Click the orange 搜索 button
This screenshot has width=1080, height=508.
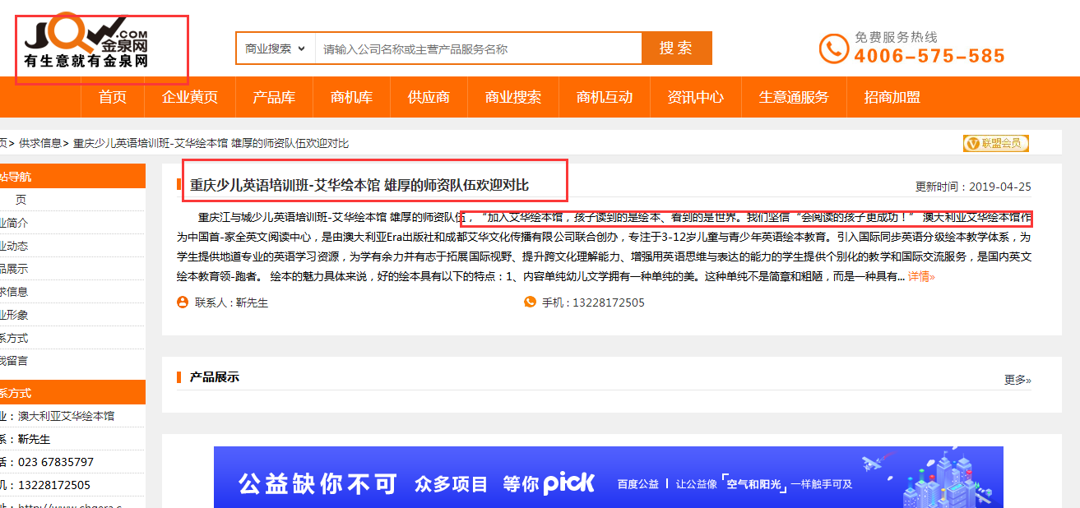click(676, 48)
